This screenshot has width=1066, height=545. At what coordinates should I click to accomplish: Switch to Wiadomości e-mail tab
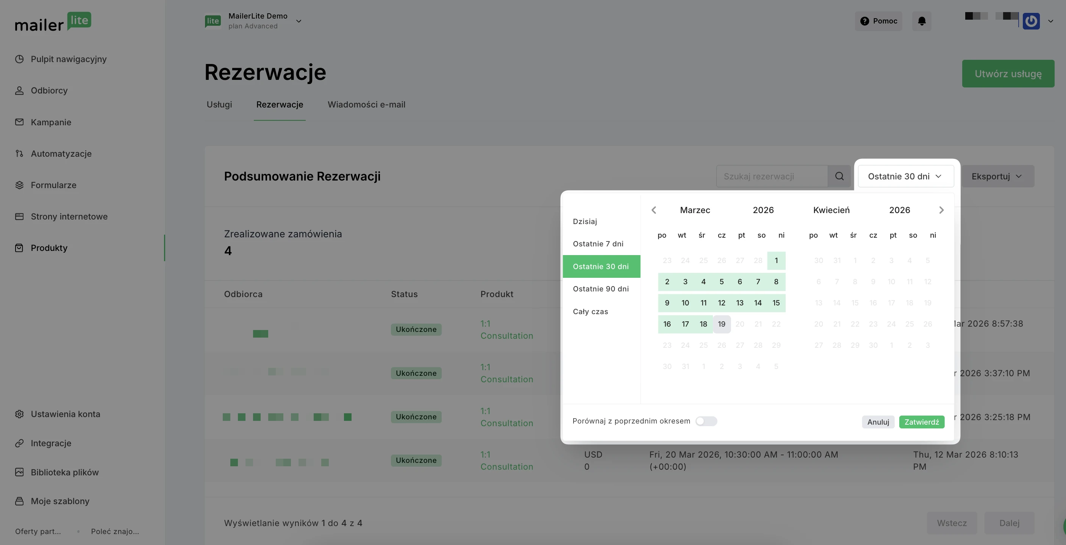pyautogui.click(x=366, y=104)
